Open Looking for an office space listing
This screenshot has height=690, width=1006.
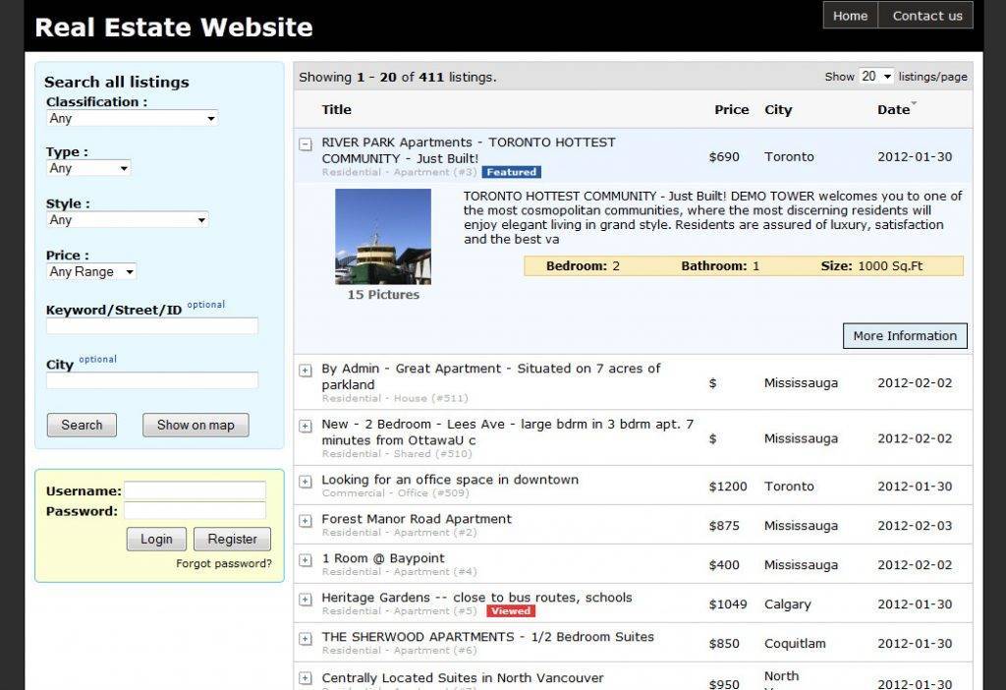[x=450, y=480]
